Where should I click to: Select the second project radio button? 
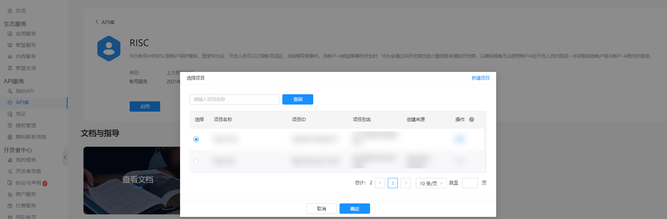coord(196,162)
